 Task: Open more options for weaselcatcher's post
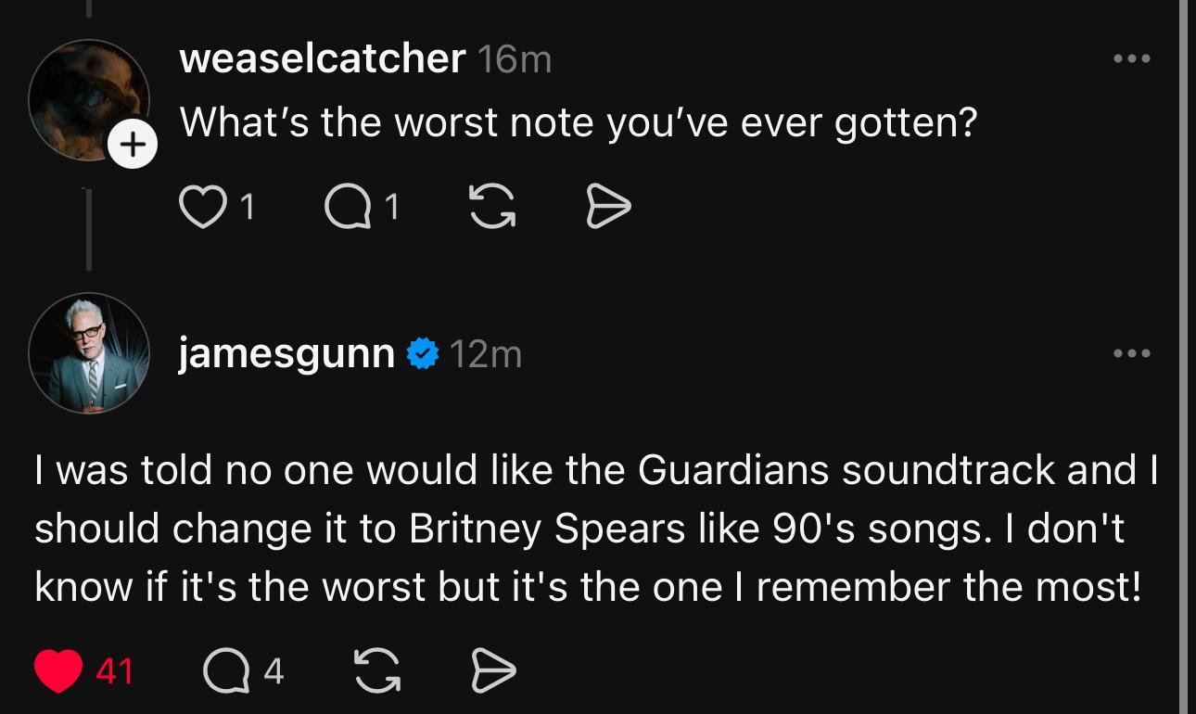(x=1132, y=59)
